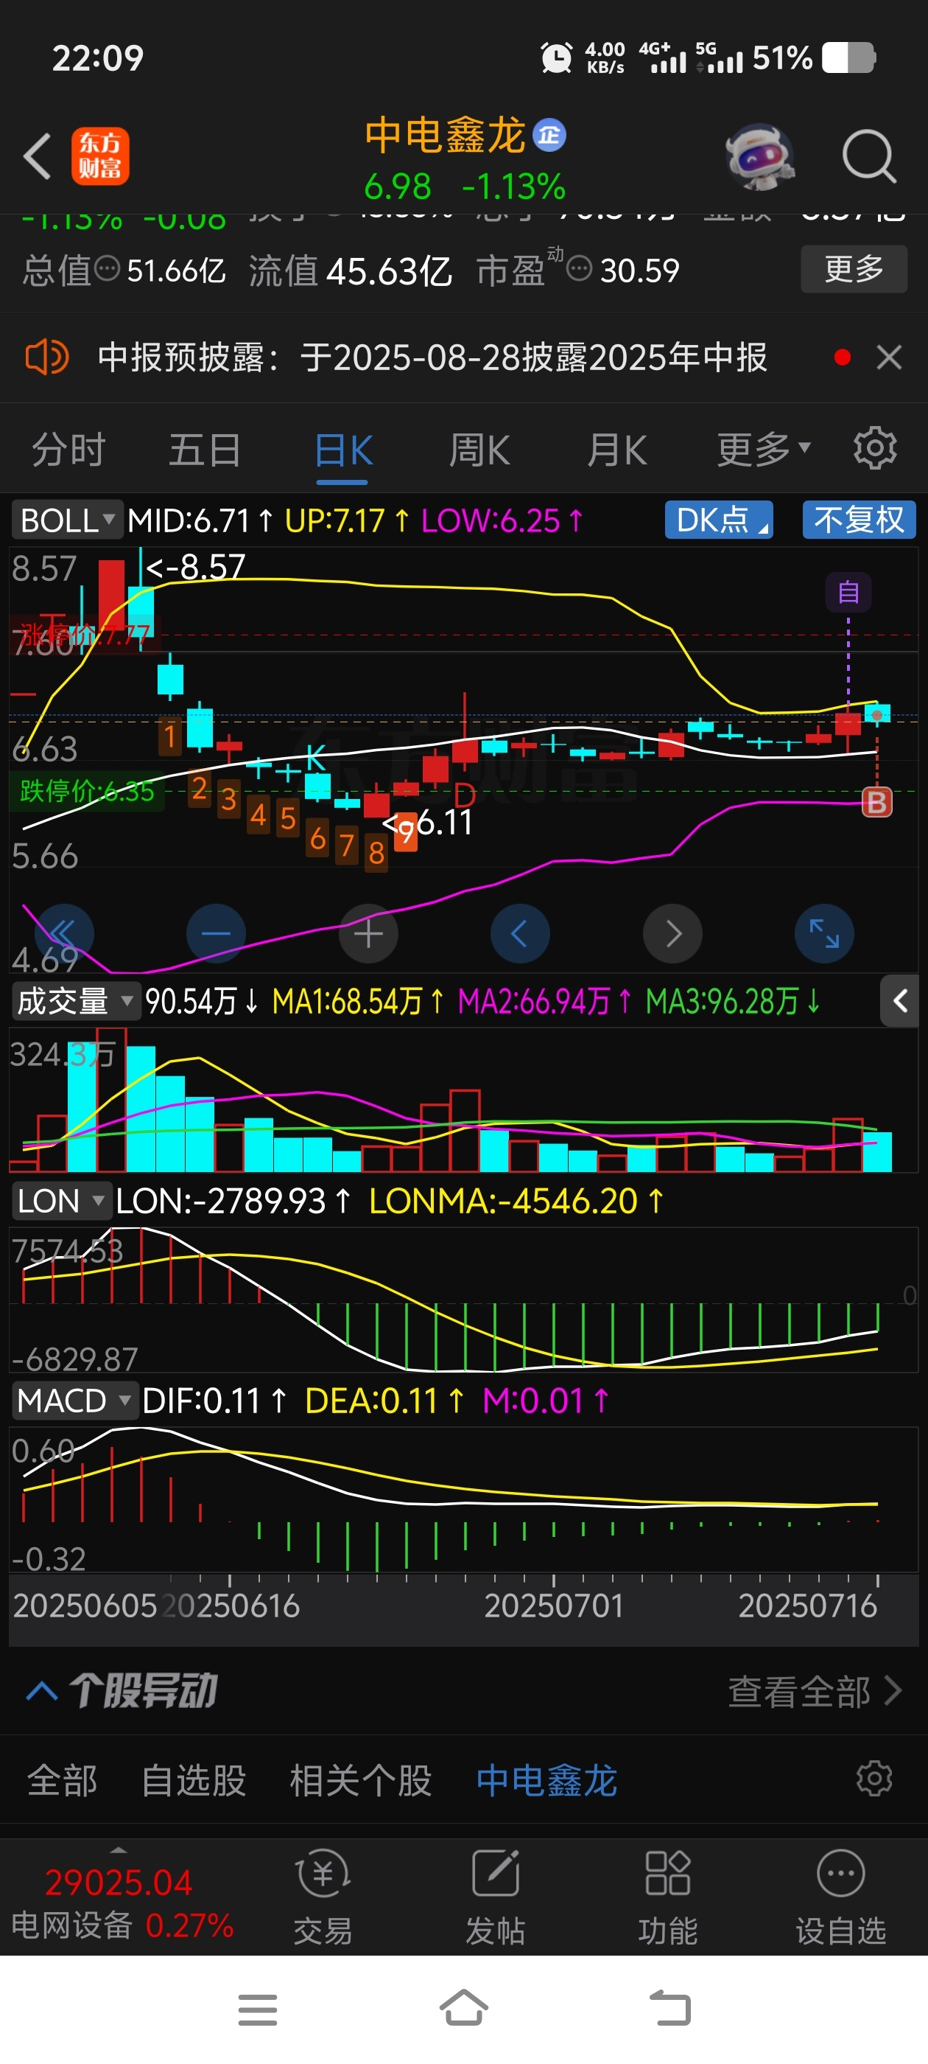Tap LONMA:-4546.20 value
The height and width of the screenshot is (2064, 928).
[x=516, y=1201]
